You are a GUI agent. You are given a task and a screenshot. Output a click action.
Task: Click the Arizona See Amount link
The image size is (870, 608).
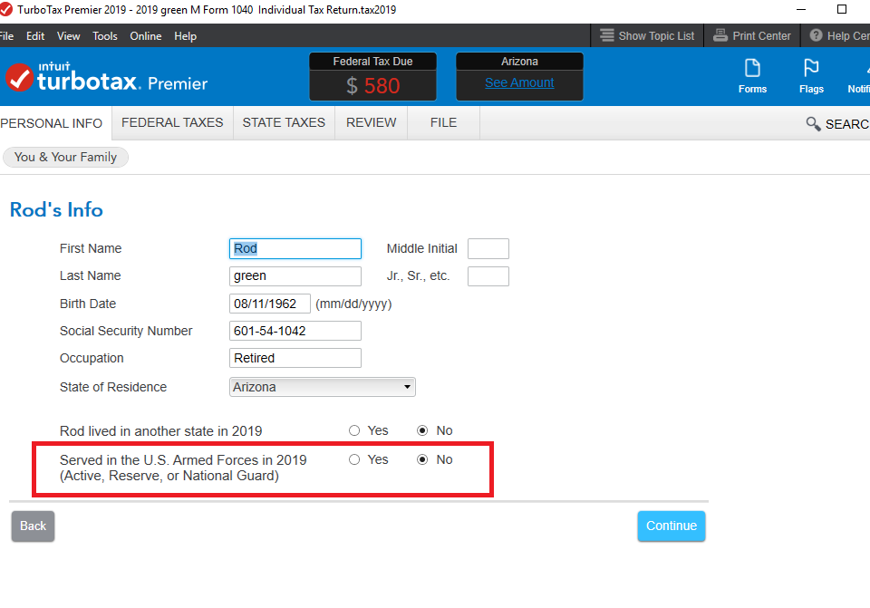pos(519,82)
